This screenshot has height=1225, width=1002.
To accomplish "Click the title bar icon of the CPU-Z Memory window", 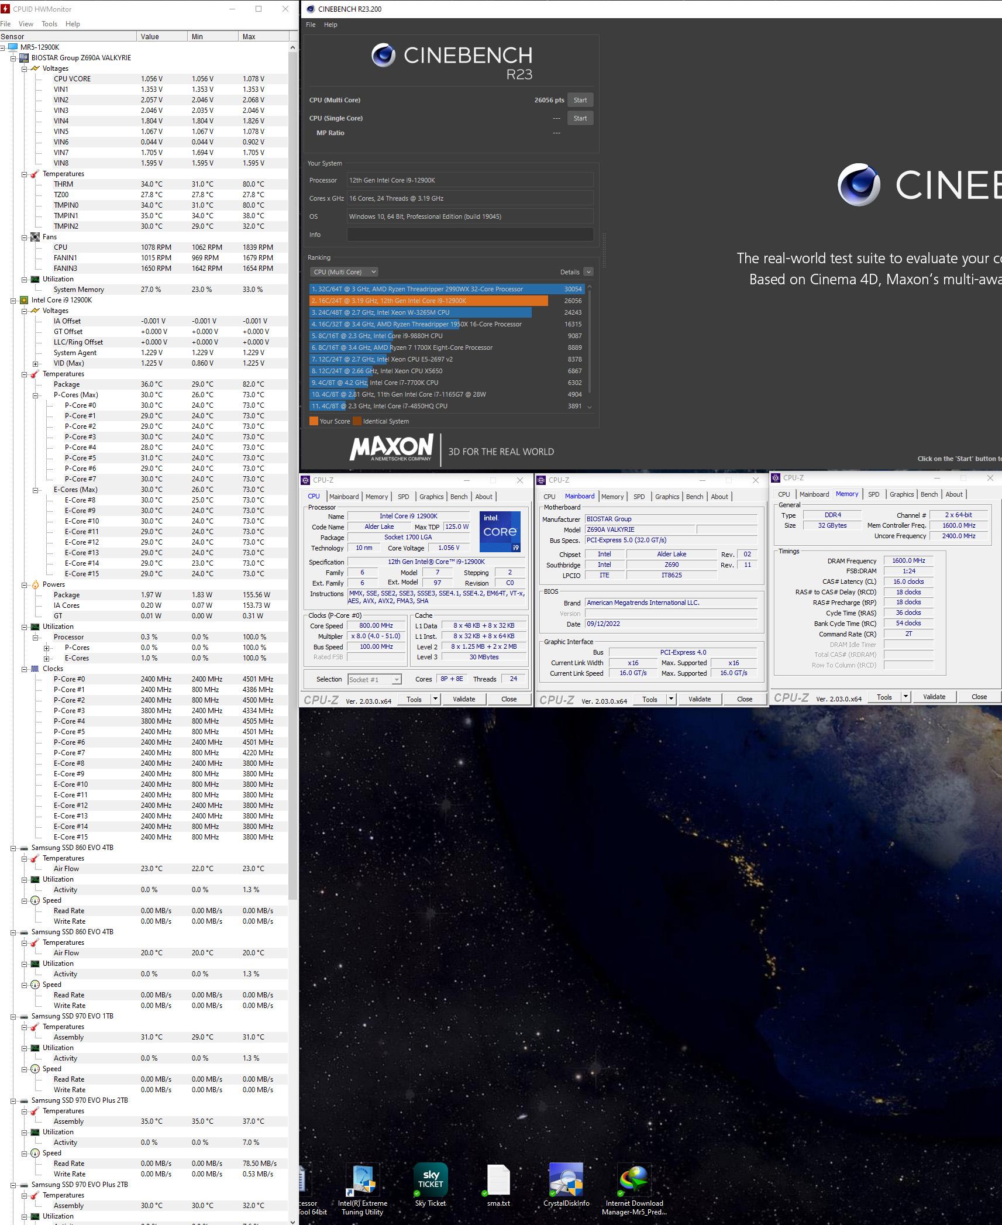I will click(776, 478).
